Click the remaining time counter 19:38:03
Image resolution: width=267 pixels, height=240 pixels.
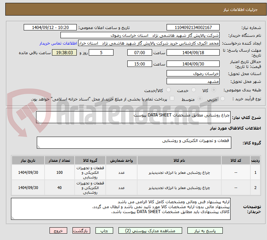point(64,52)
